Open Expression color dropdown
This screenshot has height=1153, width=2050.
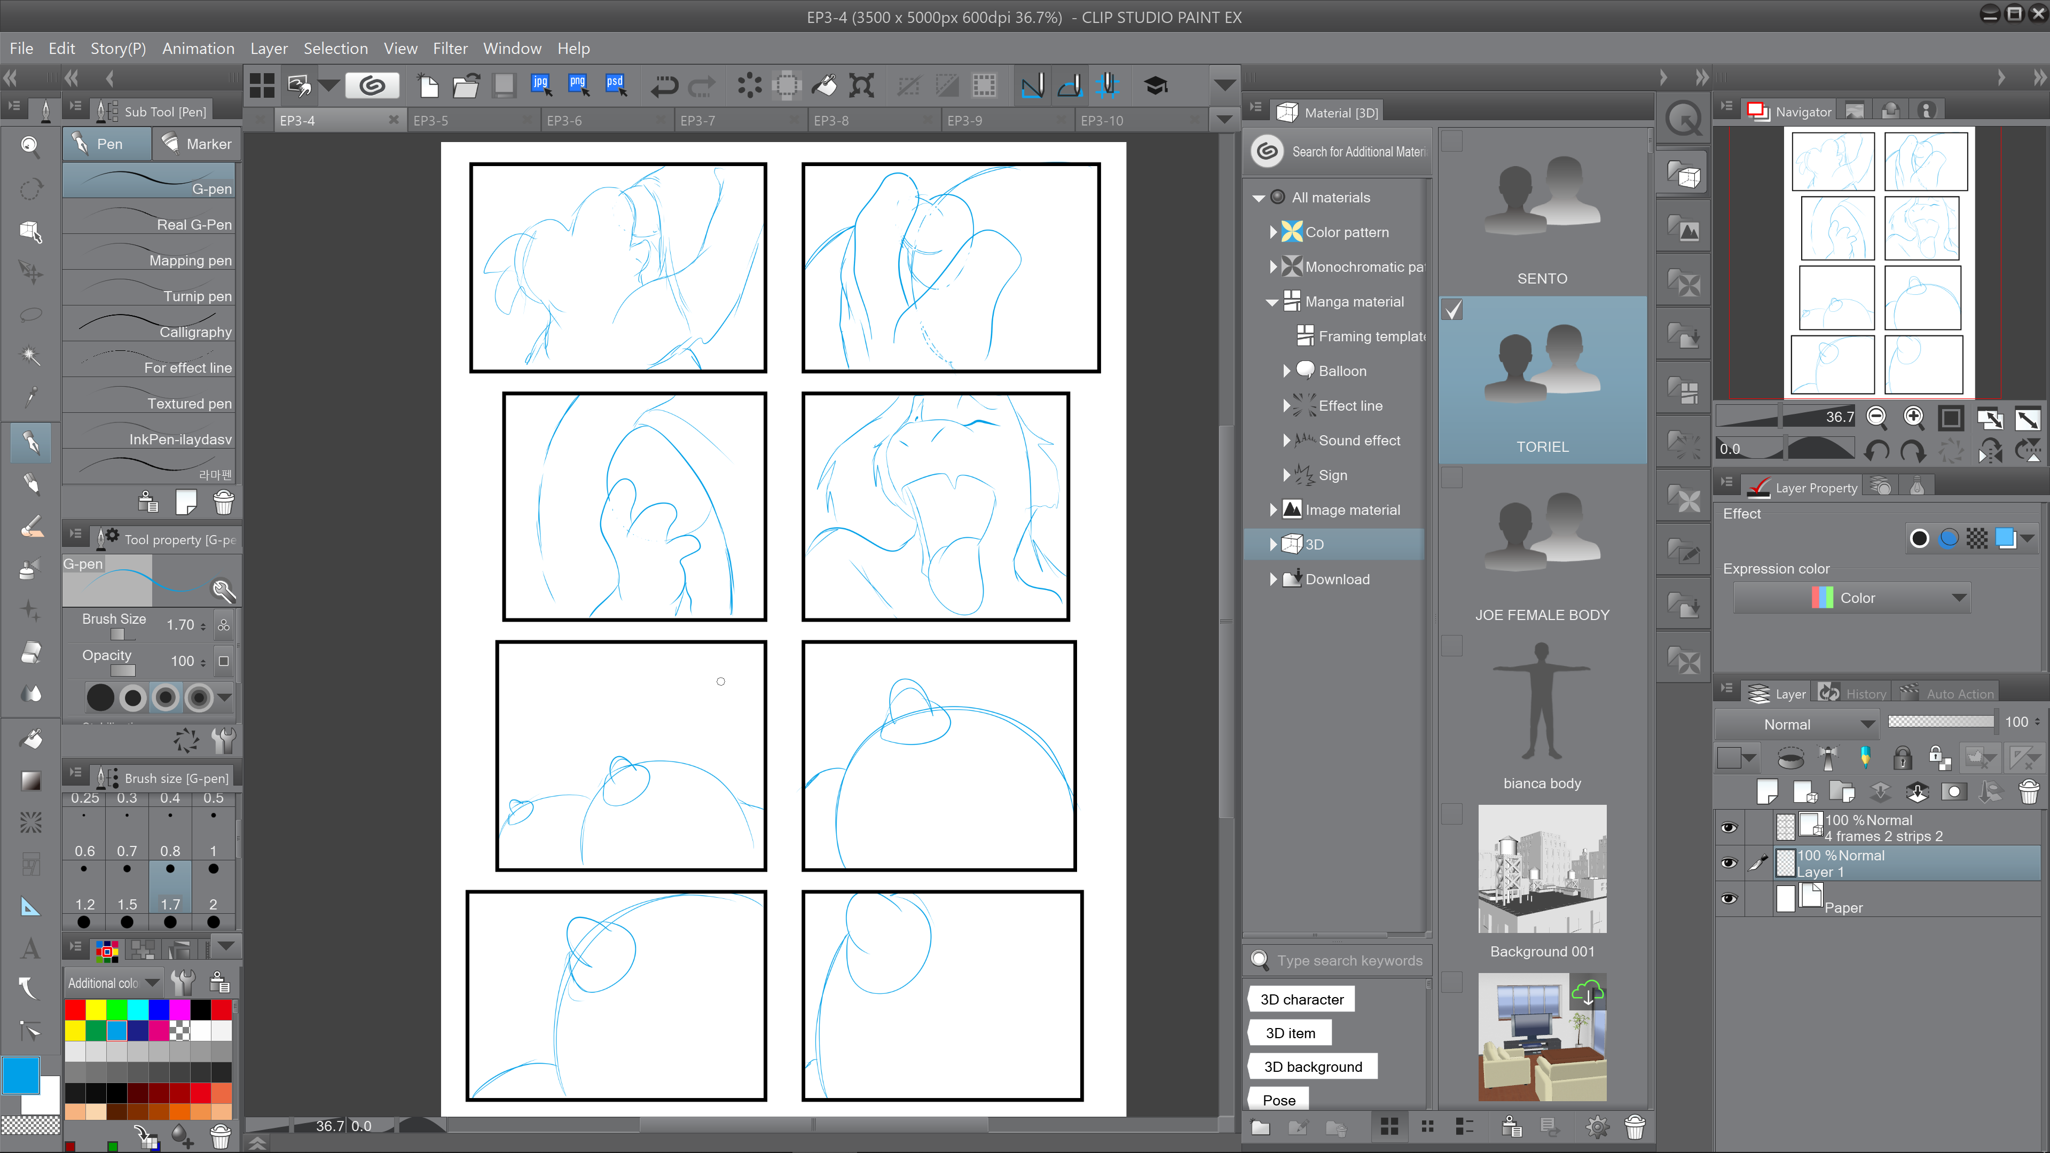click(1852, 598)
